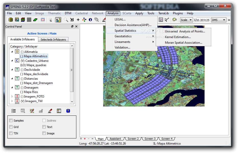Click the red plus add-screen icon

coord(85,139)
